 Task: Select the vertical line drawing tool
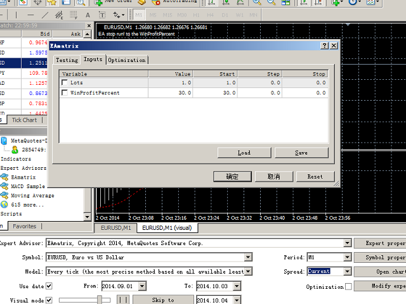coord(16,15)
